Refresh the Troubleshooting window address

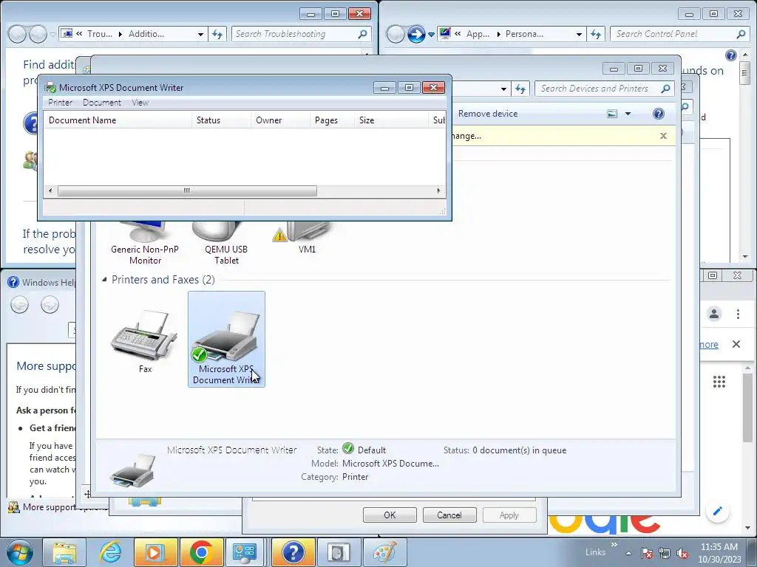[217, 34]
